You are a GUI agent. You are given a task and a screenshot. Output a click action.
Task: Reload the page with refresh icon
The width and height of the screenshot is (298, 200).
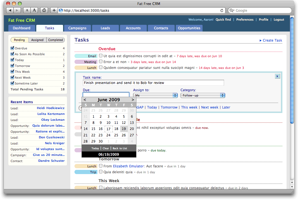point(222,10)
